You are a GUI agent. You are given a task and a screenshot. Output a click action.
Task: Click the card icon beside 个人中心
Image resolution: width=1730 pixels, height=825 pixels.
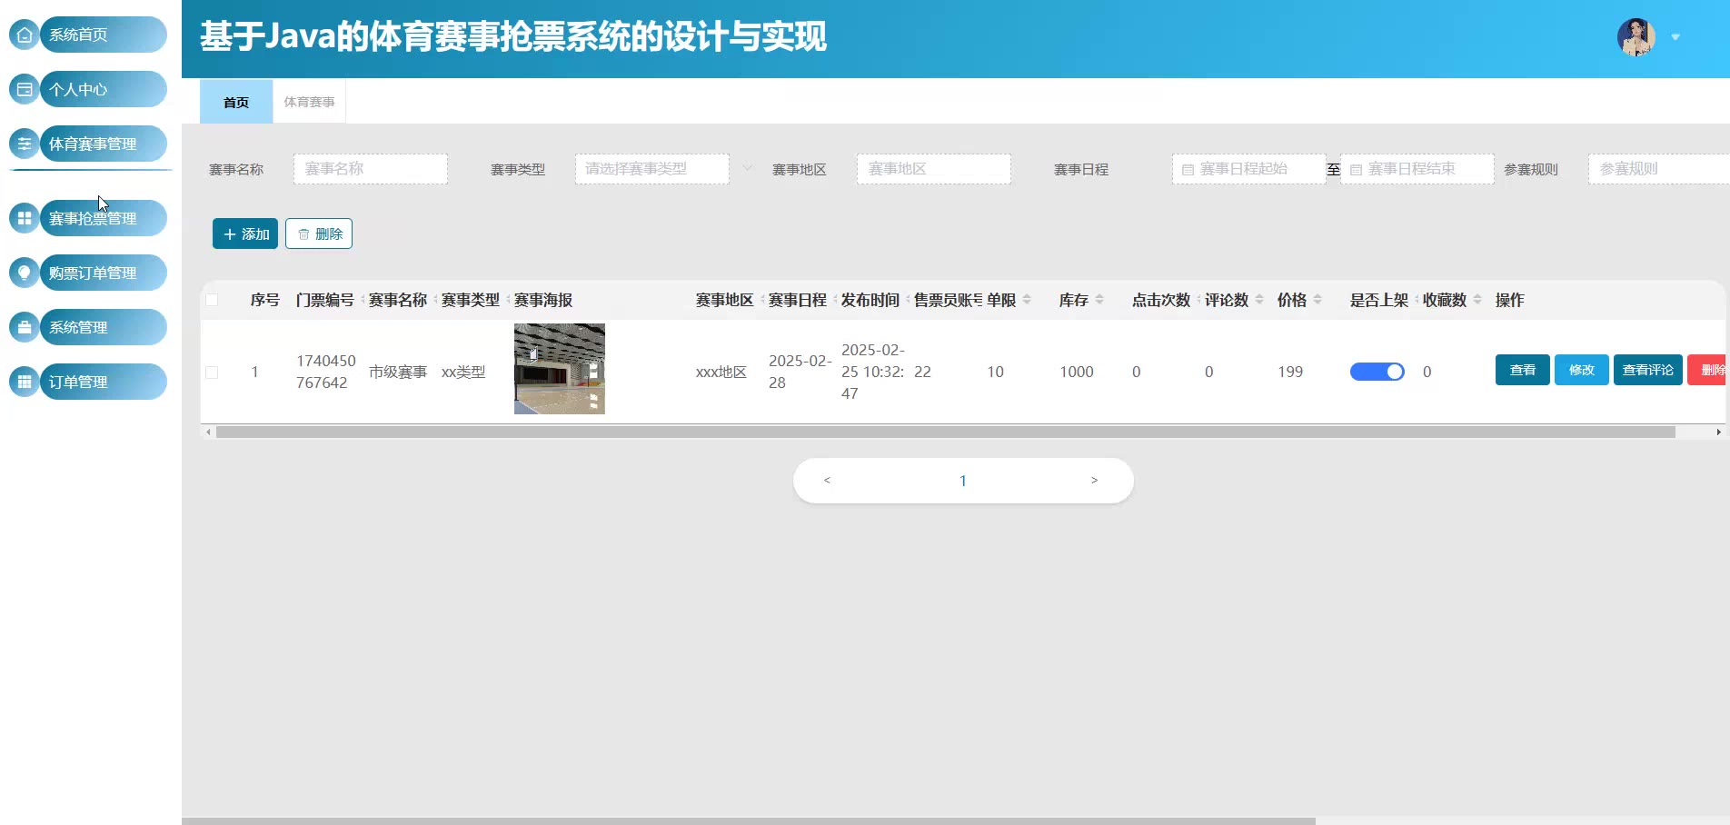coord(25,90)
